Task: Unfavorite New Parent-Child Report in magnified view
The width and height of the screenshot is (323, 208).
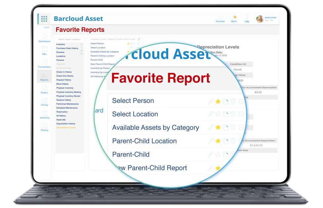Action: click(x=218, y=168)
